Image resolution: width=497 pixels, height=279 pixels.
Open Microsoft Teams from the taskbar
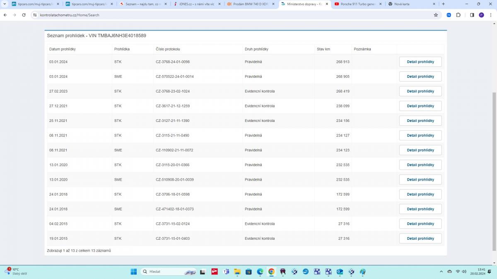tap(226, 272)
